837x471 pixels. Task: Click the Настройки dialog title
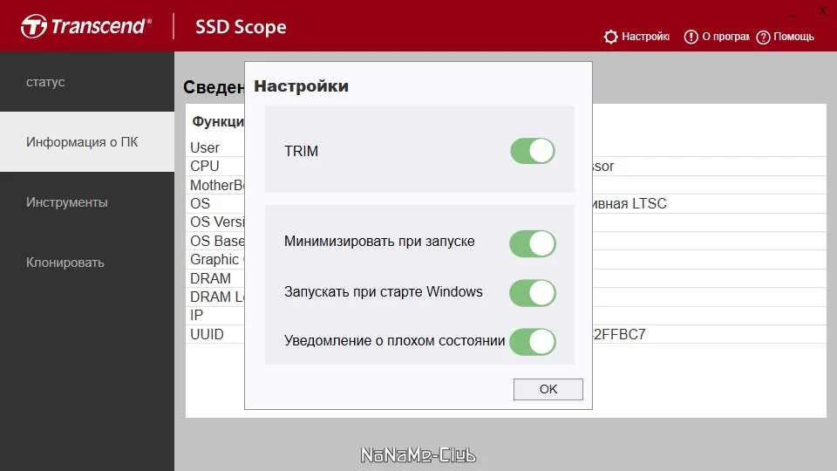301,86
